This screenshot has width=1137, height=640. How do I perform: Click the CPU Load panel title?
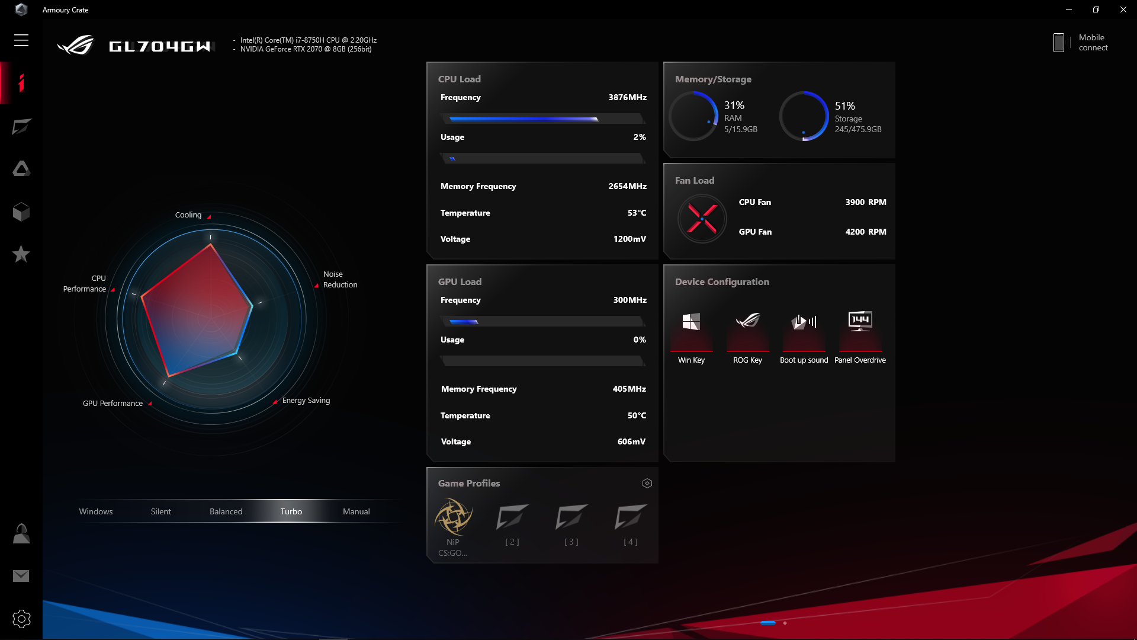click(x=460, y=79)
